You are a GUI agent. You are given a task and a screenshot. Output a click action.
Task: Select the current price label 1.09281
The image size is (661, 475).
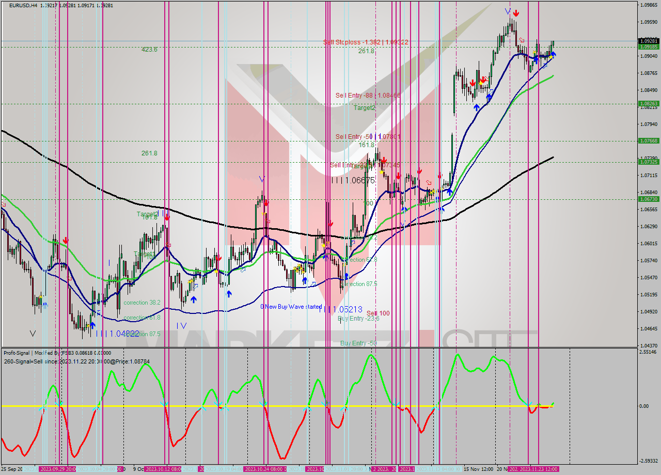(649, 41)
